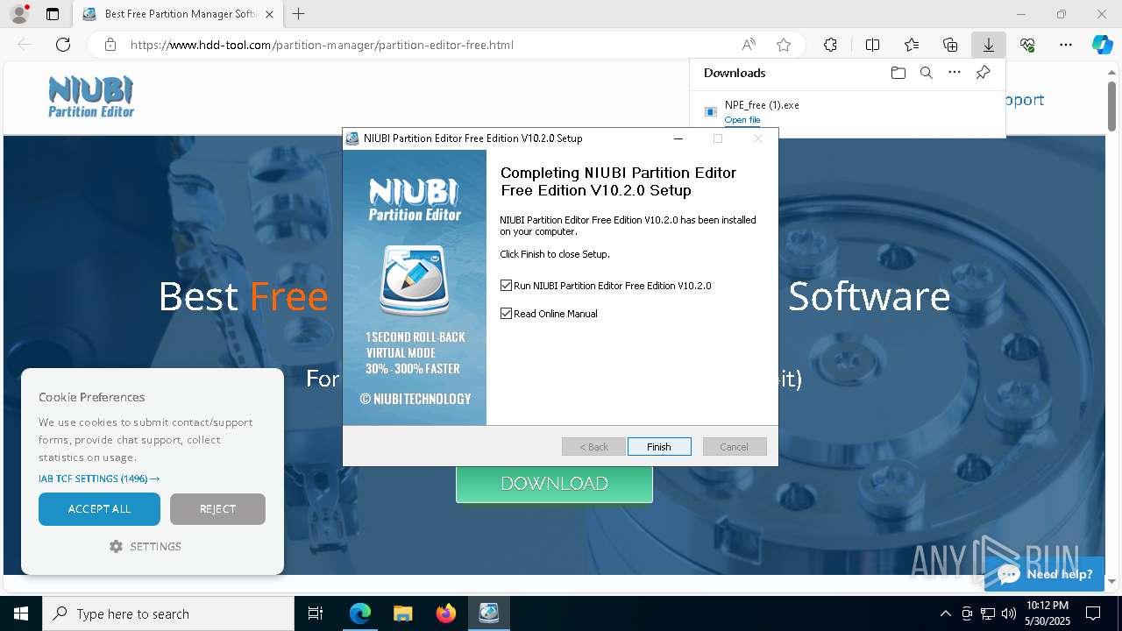Open Firefox from taskbar
The image size is (1122, 631).
pyautogui.click(x=446, y=613)
